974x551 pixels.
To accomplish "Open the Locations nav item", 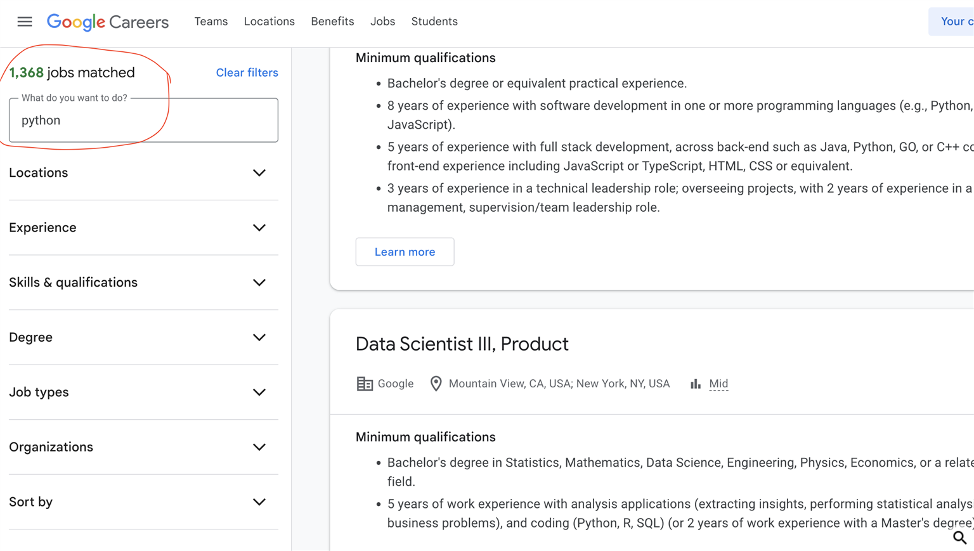I will (x=269, y=22).
